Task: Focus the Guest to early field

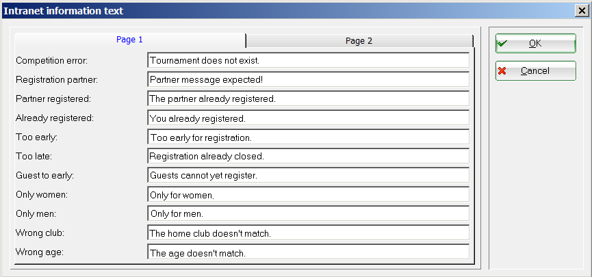Action: (308, 175)
